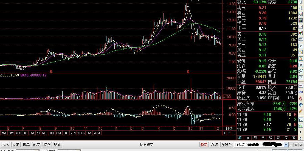Open the F10 company info icon
304x151 pixels.
(301, 46)
